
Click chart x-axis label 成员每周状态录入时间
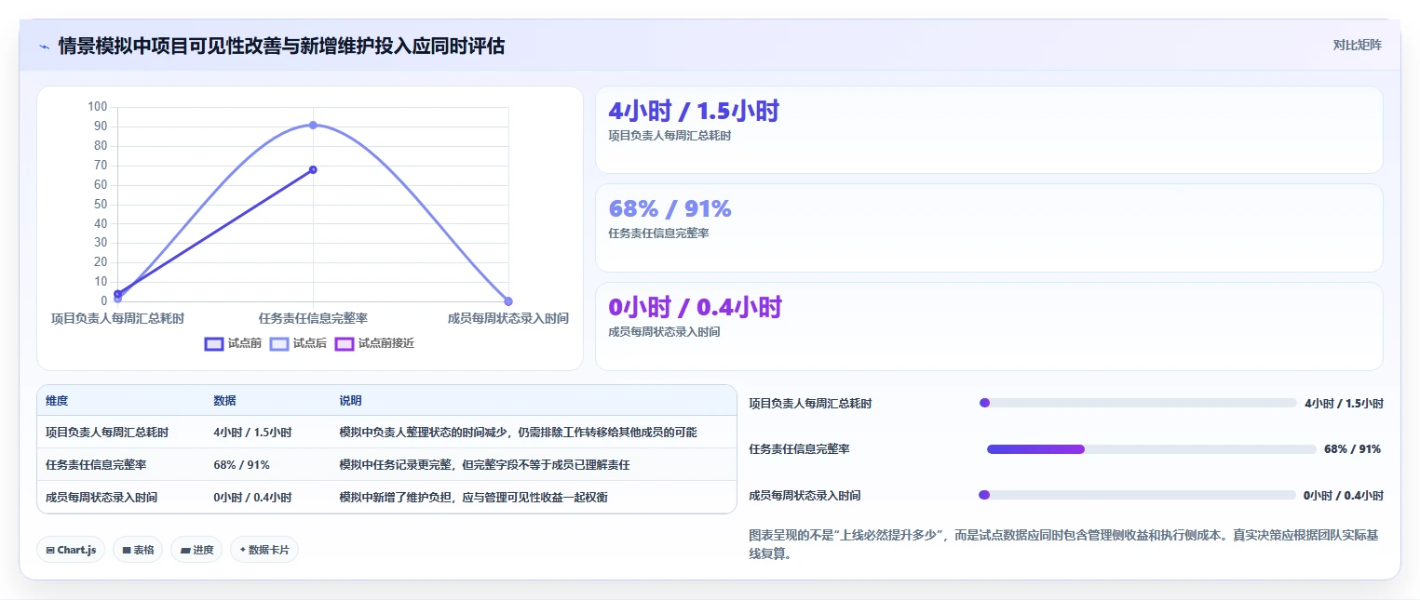tap(508, 318)
